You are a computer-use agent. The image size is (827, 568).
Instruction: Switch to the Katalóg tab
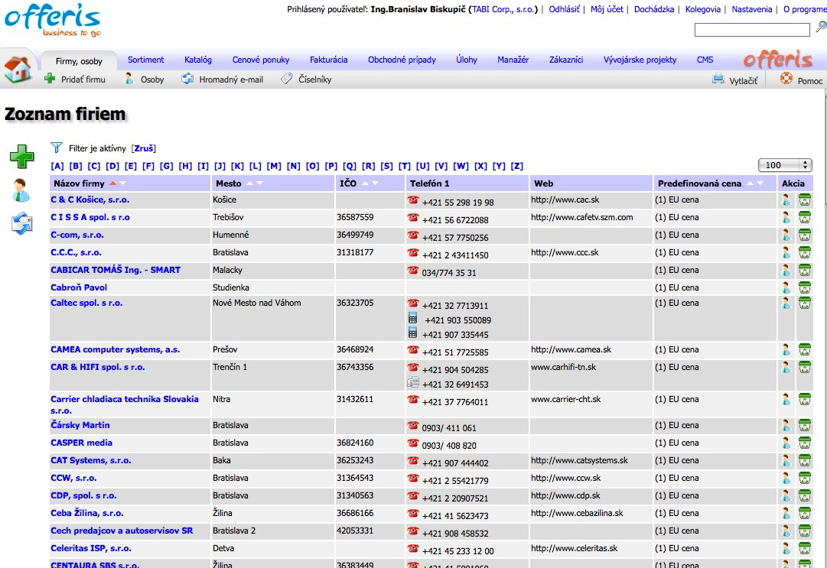pos(198,60)
